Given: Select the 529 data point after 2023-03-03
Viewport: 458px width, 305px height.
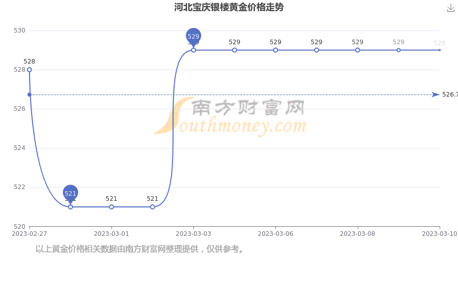Looking at the screenshot, I should (x=235, y=50).
